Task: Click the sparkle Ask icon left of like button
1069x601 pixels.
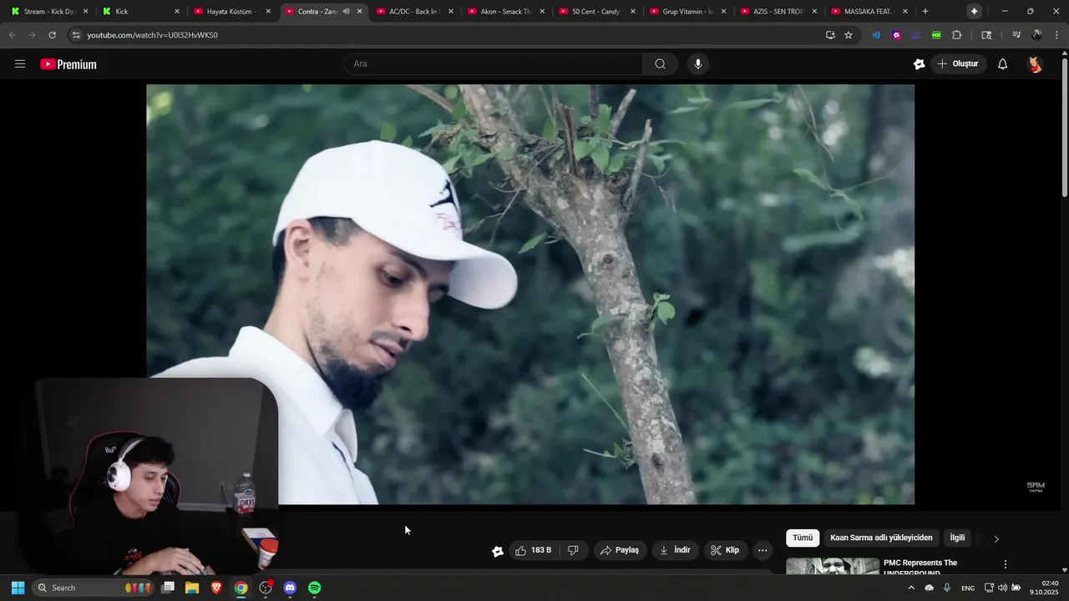Action: tap(498, 551)
